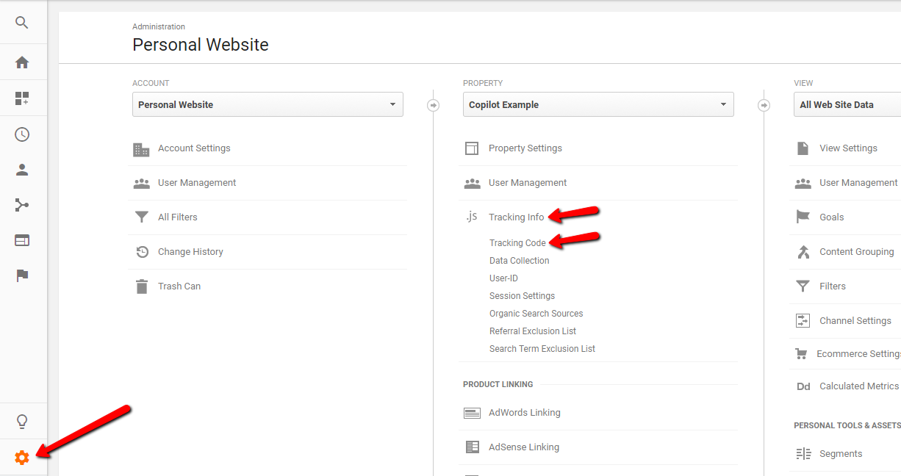Open Acquisition branching icon in sidebar

(22, 205)
